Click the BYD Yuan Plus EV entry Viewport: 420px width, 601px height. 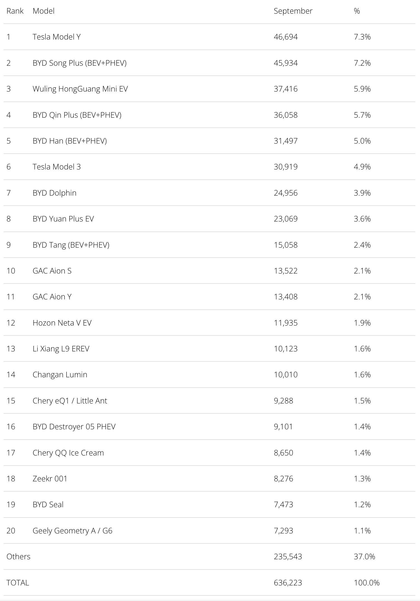coord(63,219)
